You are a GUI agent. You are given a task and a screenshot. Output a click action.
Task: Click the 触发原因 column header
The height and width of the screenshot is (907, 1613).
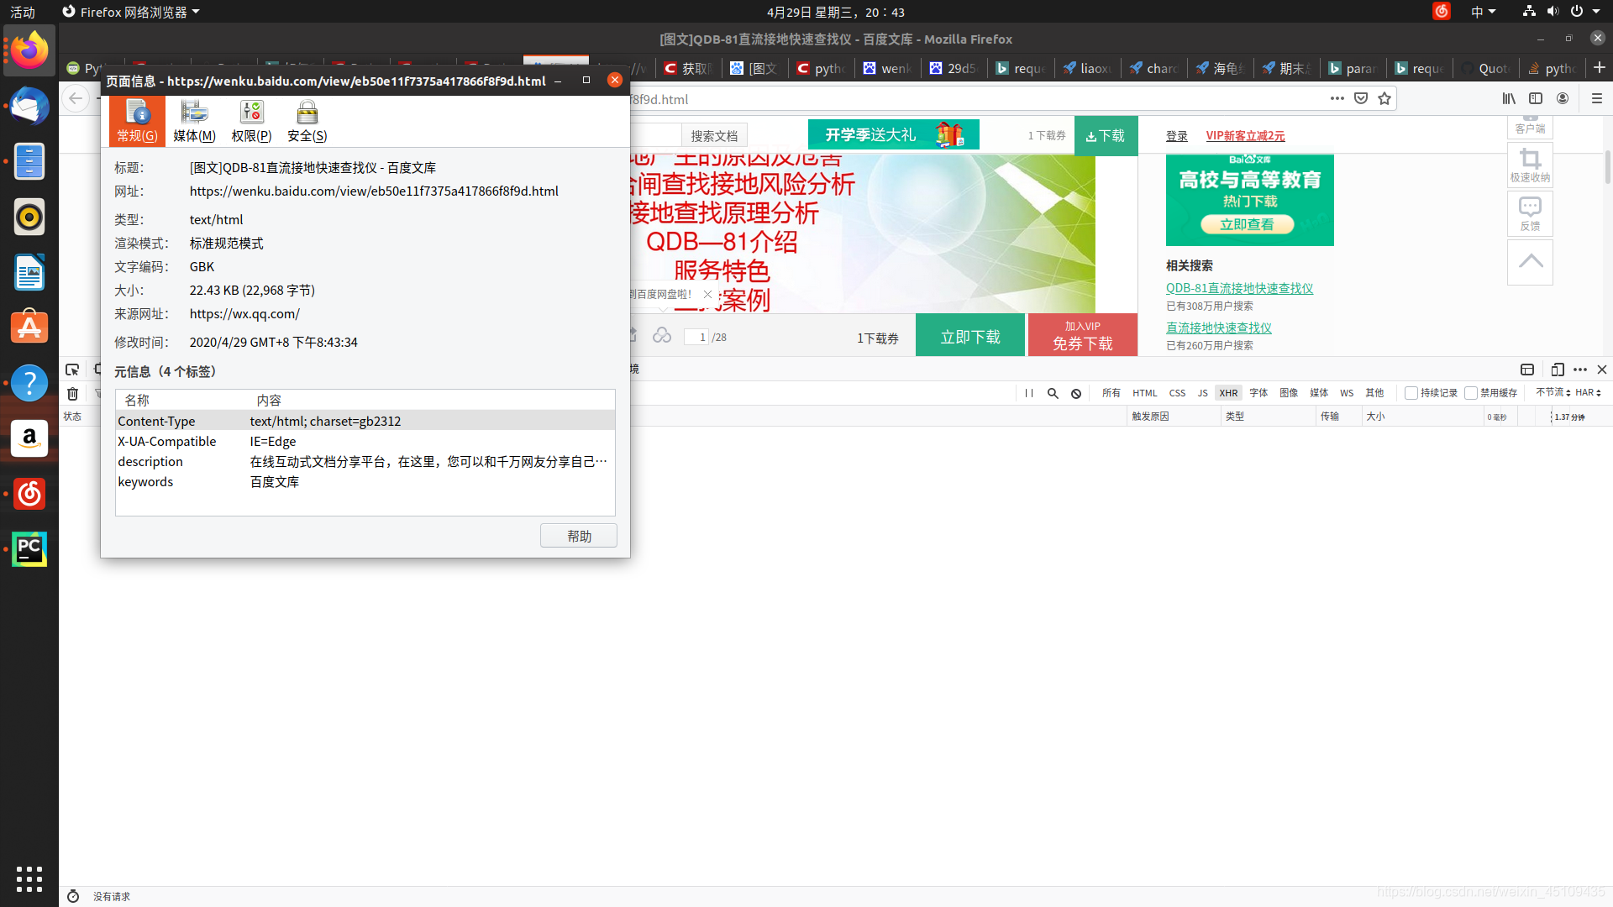coord(1173,416)
